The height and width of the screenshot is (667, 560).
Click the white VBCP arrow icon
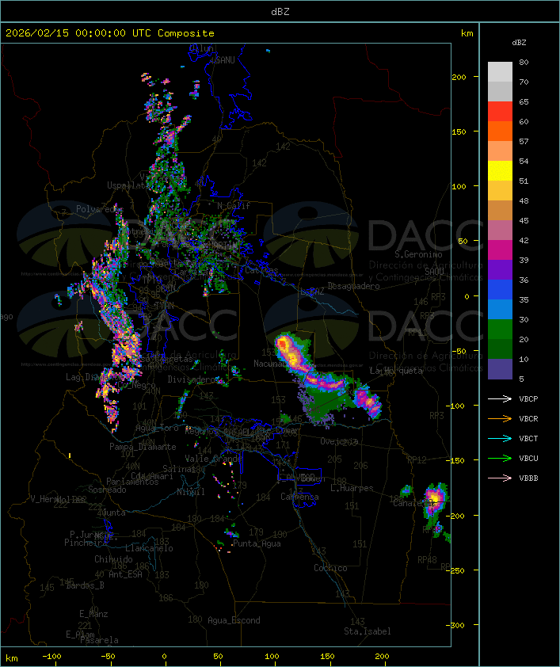[x=500, y=398]
